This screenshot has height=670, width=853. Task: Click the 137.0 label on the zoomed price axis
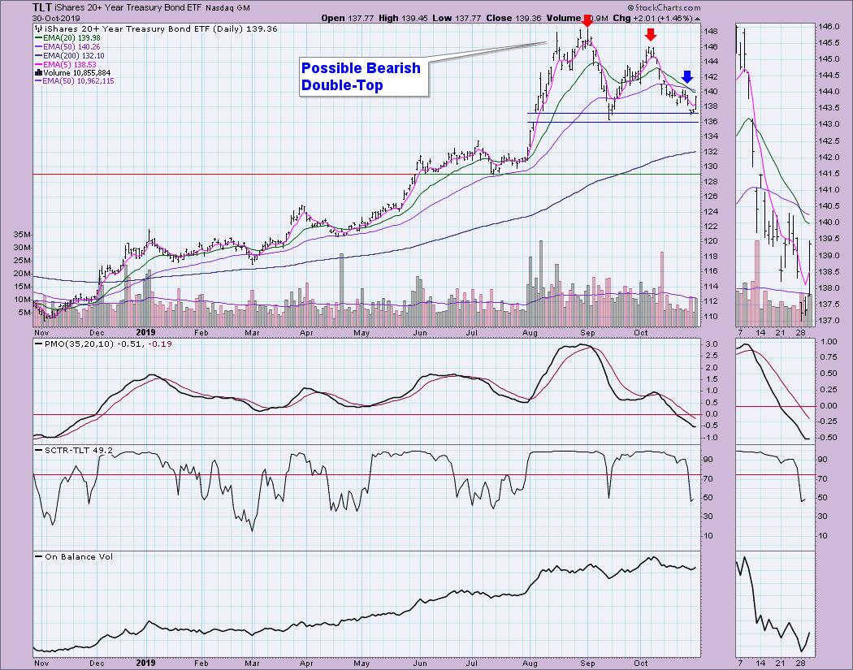click(831, 320)
